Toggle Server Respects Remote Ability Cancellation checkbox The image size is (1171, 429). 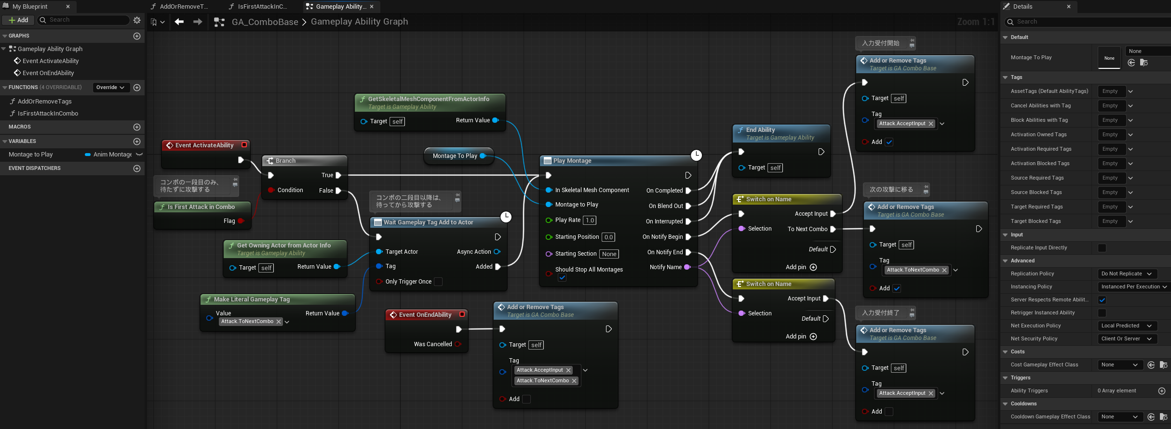click(x=1102, y=300)
